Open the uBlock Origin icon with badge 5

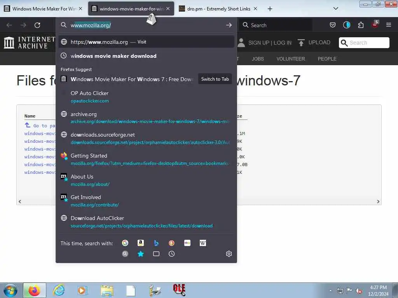click(x=375, y=24)
